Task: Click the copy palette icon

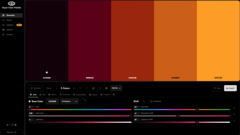Action: point(93,88)
